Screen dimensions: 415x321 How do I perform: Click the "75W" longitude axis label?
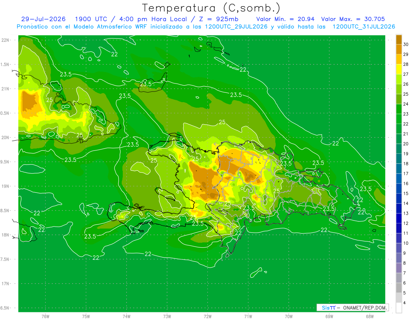click(x=86, y=316)
